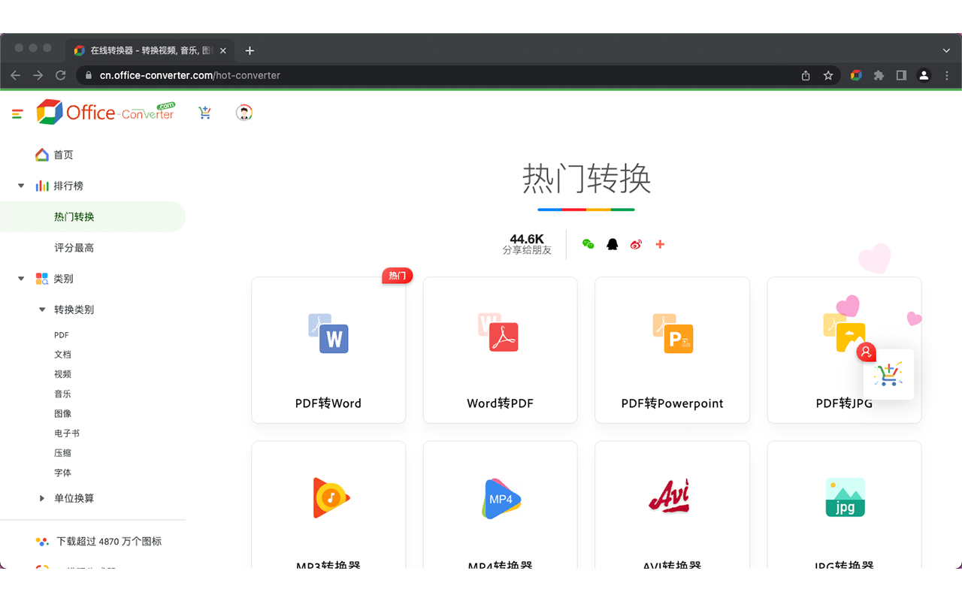The height and width of the screenshot is (601, 962).
Task: Select the MP4 converter card icon
Action: [x=500, y=498]
